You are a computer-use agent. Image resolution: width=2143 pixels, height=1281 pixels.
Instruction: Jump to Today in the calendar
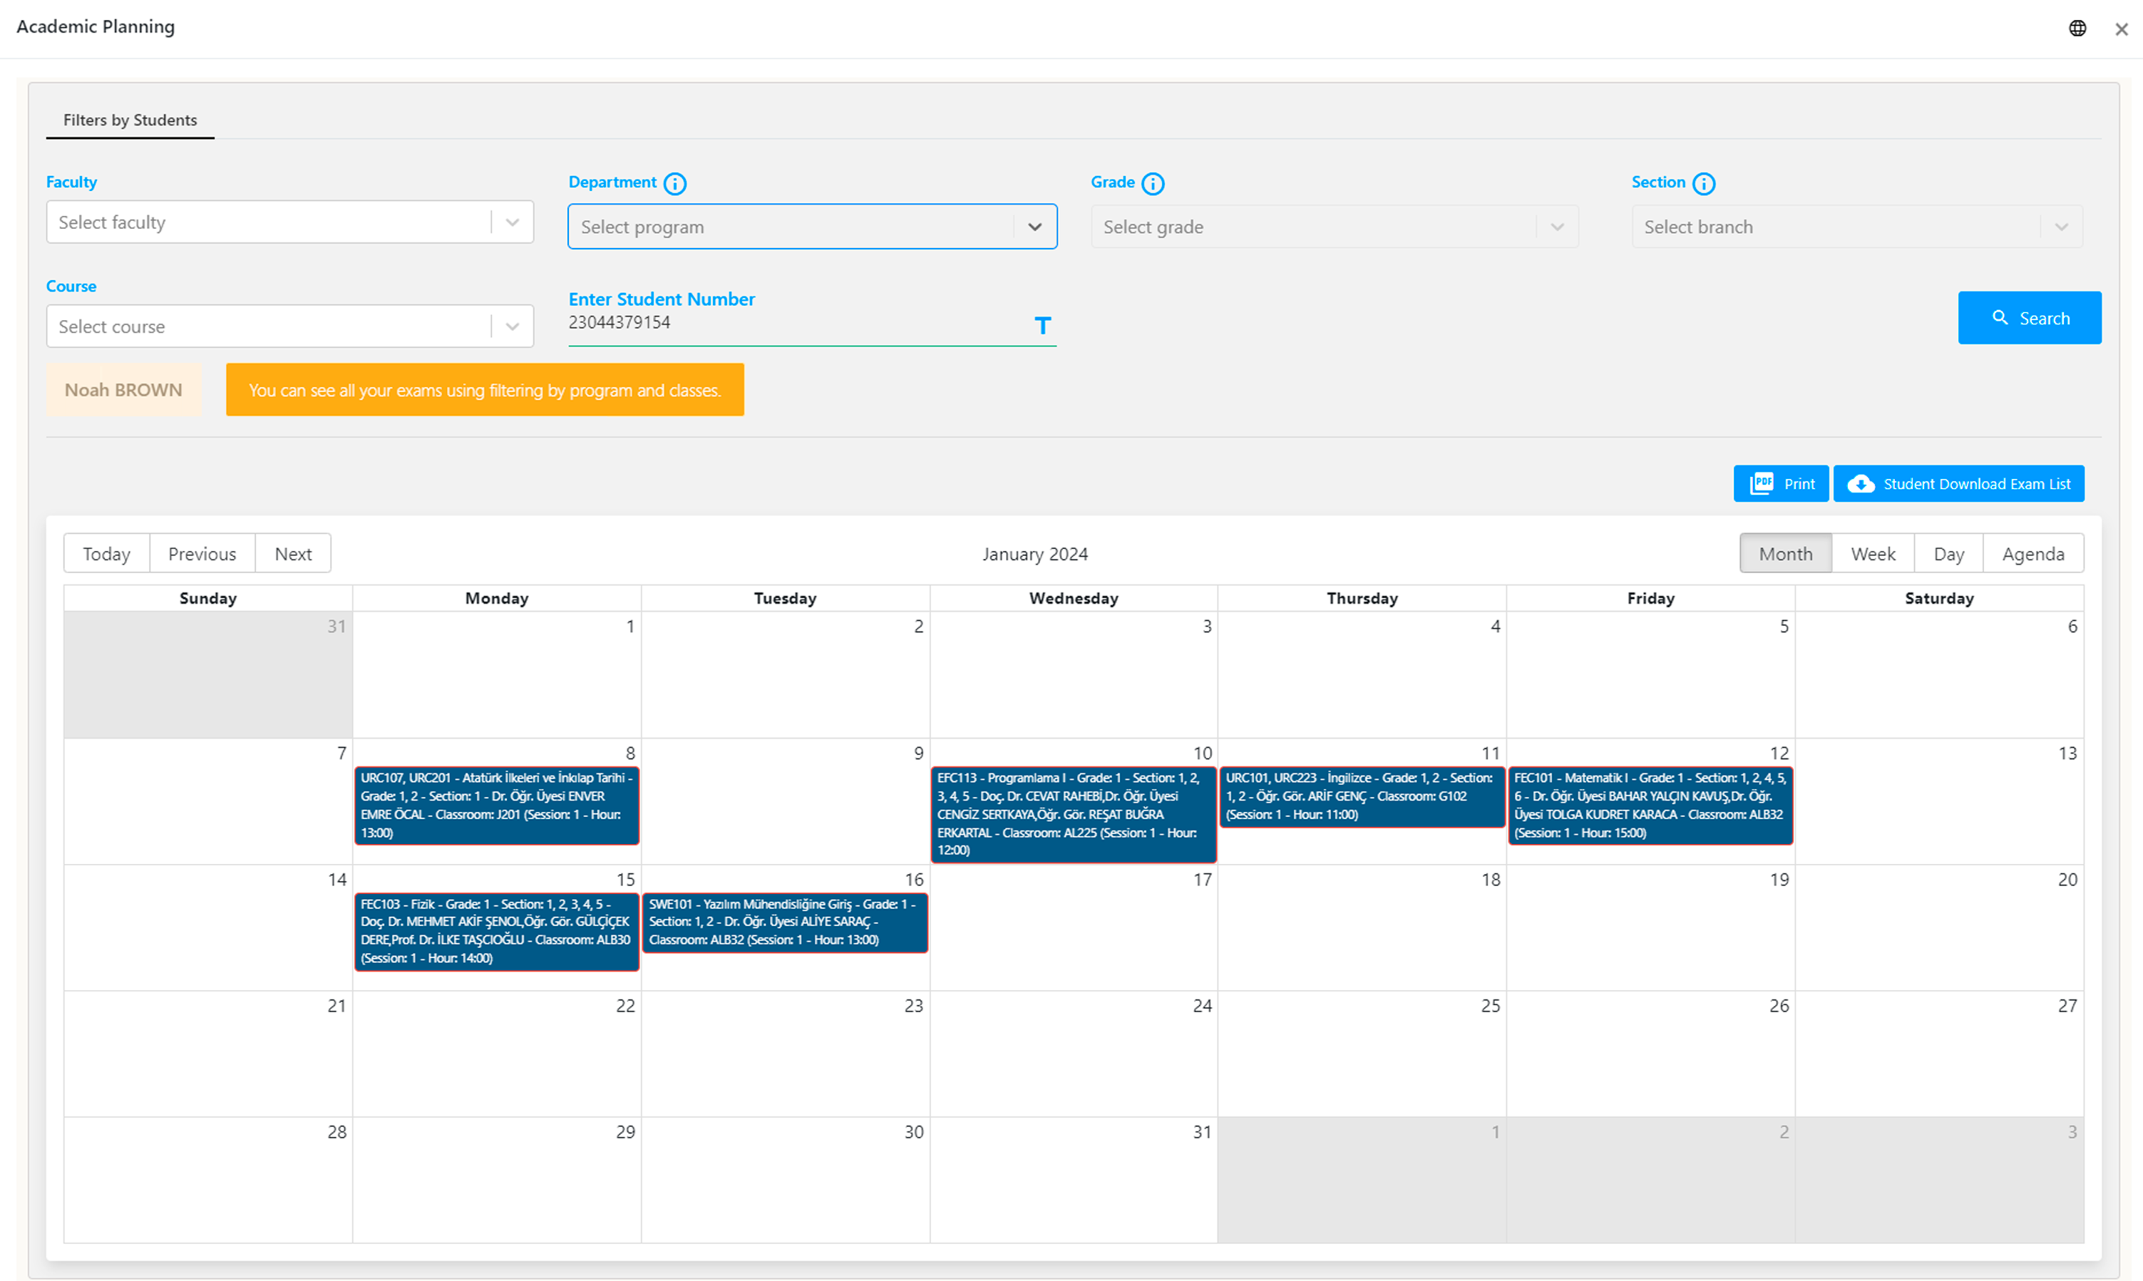click(106, 553)
